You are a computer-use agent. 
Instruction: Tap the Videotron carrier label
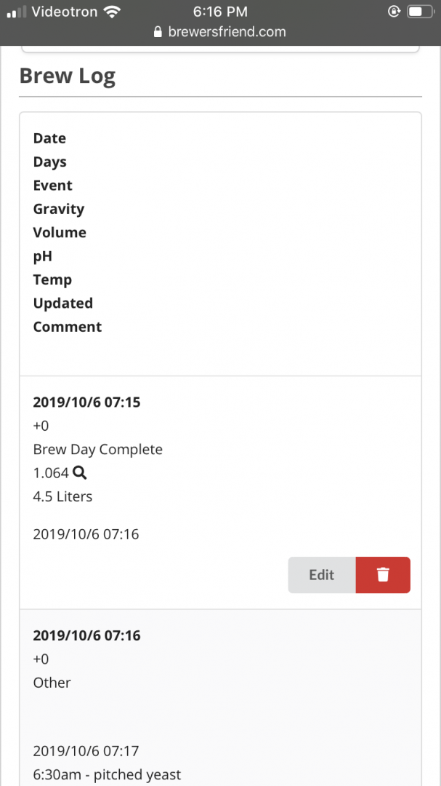pos(65,12)
